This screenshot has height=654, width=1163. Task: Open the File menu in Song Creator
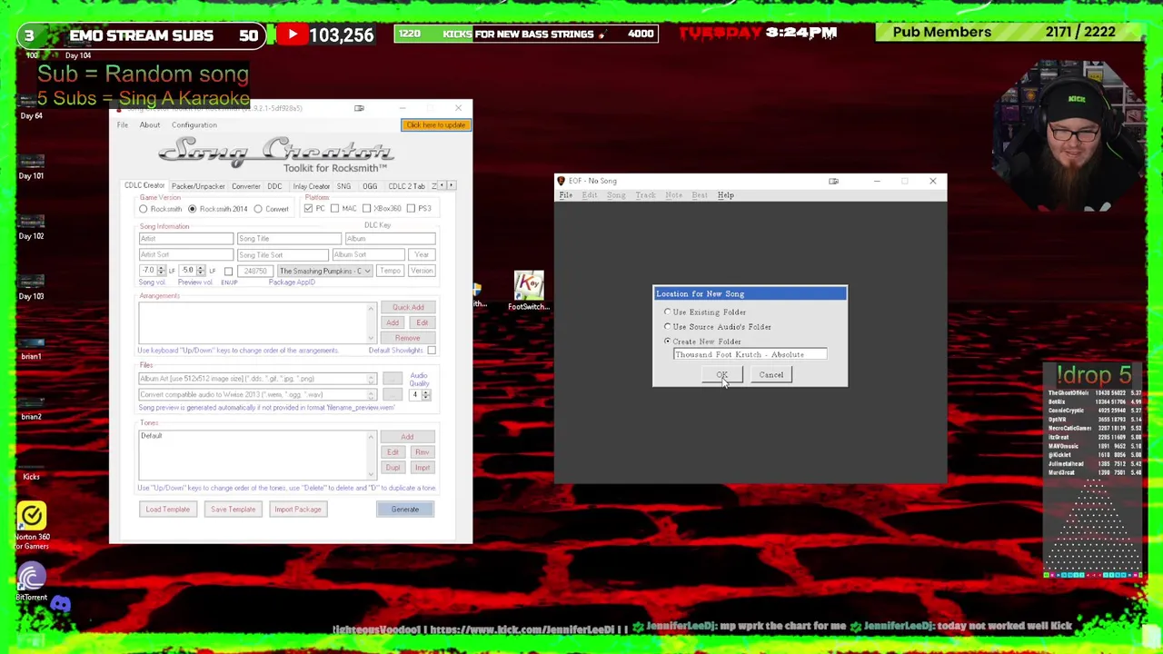(122, 125)
